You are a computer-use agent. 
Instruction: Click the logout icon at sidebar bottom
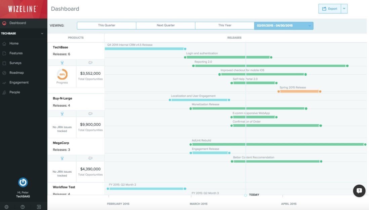(x=39, y=207)
